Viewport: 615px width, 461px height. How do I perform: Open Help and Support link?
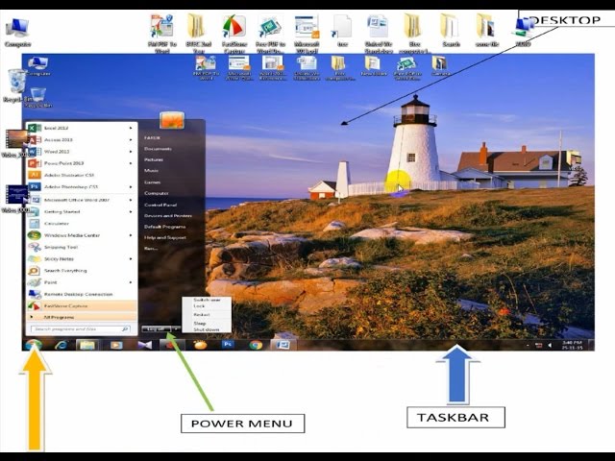pos(164,237)
